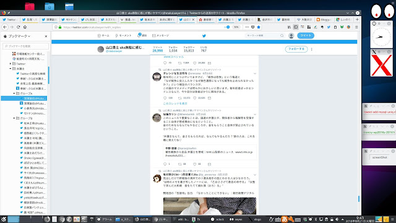Expand the collapsed Twitter bookmark folder
Viewport: 396px width, 223px height.
tap(11, 64)
